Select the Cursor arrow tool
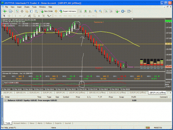Image resolution: width=173 pixels, height=130 pixels. pyautogui.click(x=4, y=16)
